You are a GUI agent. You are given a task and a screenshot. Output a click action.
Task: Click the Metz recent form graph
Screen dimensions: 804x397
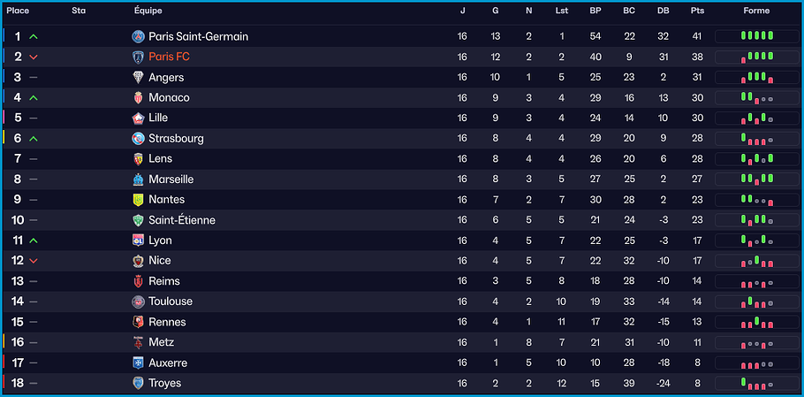pyautogui.click(x=756, y=342)
